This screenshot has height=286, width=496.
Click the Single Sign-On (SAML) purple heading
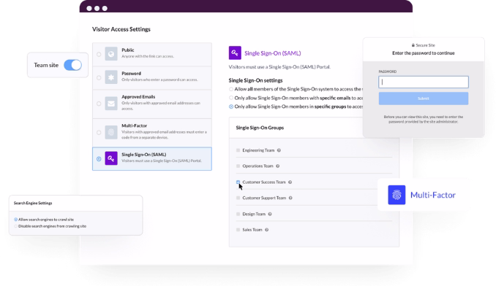coord(272,53)
